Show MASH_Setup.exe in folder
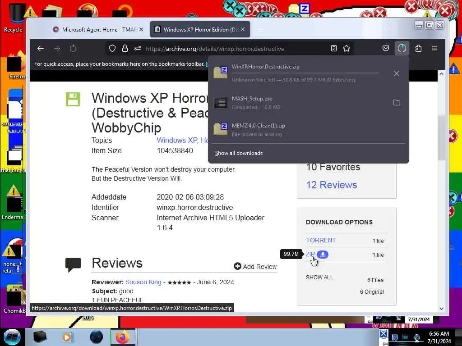 397,102
